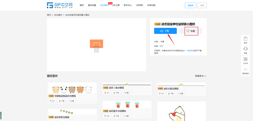Open the 教程 tutorial sidebar icon
This screenshot has height=121, width=253.
coord(245,40)
